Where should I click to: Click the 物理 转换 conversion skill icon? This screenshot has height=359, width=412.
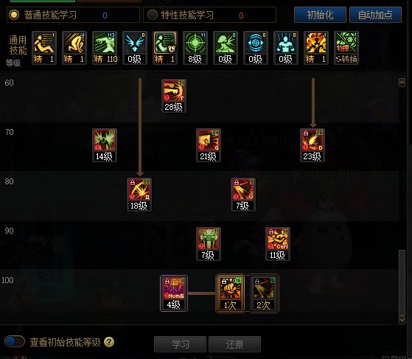[x=346, y=48]
